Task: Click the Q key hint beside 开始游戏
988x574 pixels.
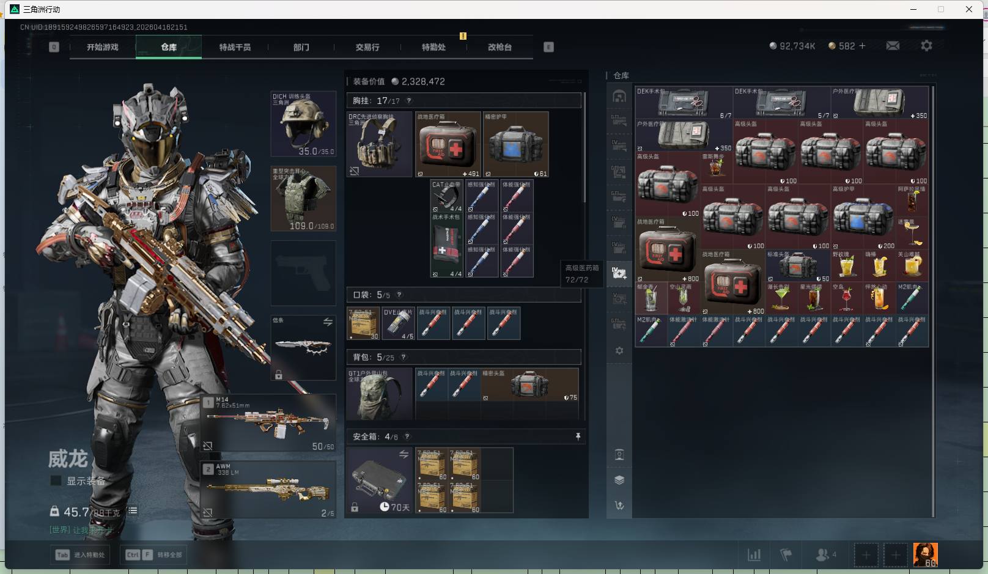Action: click(54, 47)
